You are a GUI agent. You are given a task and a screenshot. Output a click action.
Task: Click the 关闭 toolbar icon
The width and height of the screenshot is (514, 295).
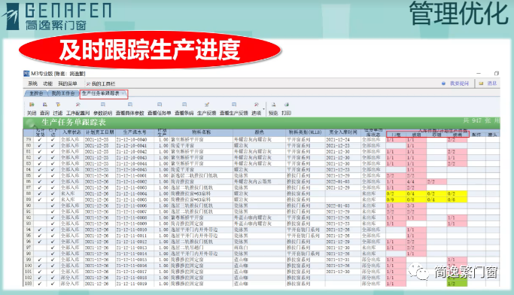pyautogui.click(x=32, y=109)
